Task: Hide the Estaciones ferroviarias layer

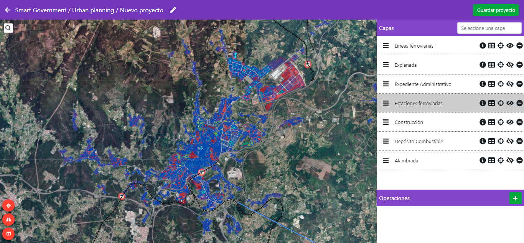Action: click(510, 103)
